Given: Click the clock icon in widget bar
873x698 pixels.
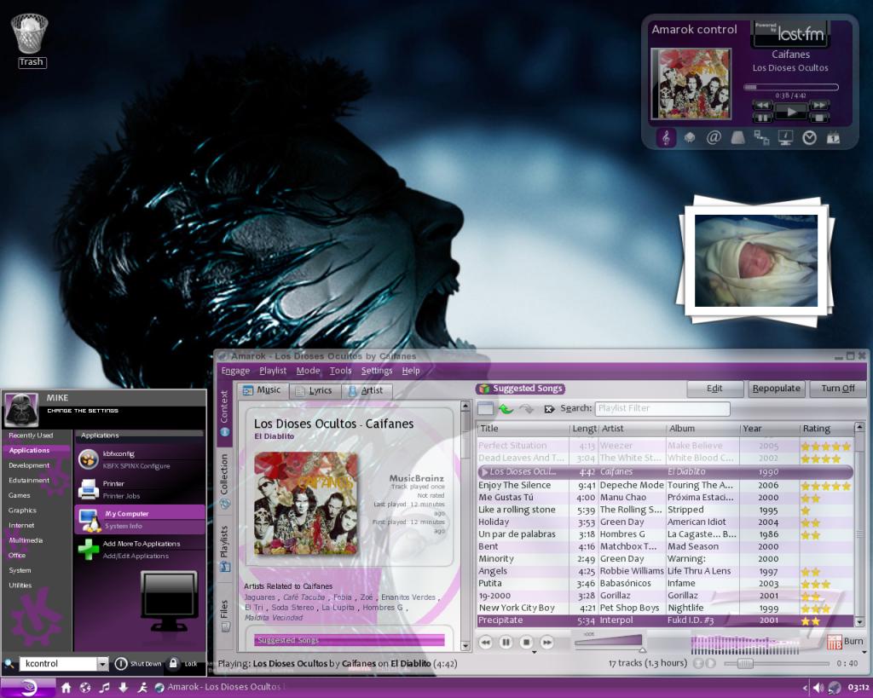Looking at the screenshot, I should coord(810,137).
